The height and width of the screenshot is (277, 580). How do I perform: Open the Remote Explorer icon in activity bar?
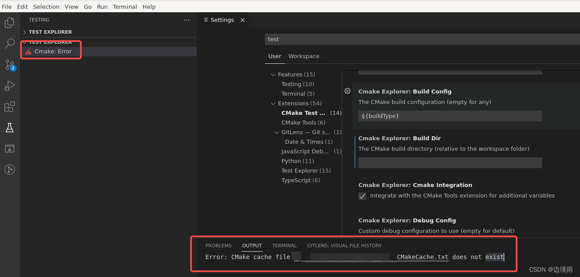pyautogui.click(x=9, y=149)
